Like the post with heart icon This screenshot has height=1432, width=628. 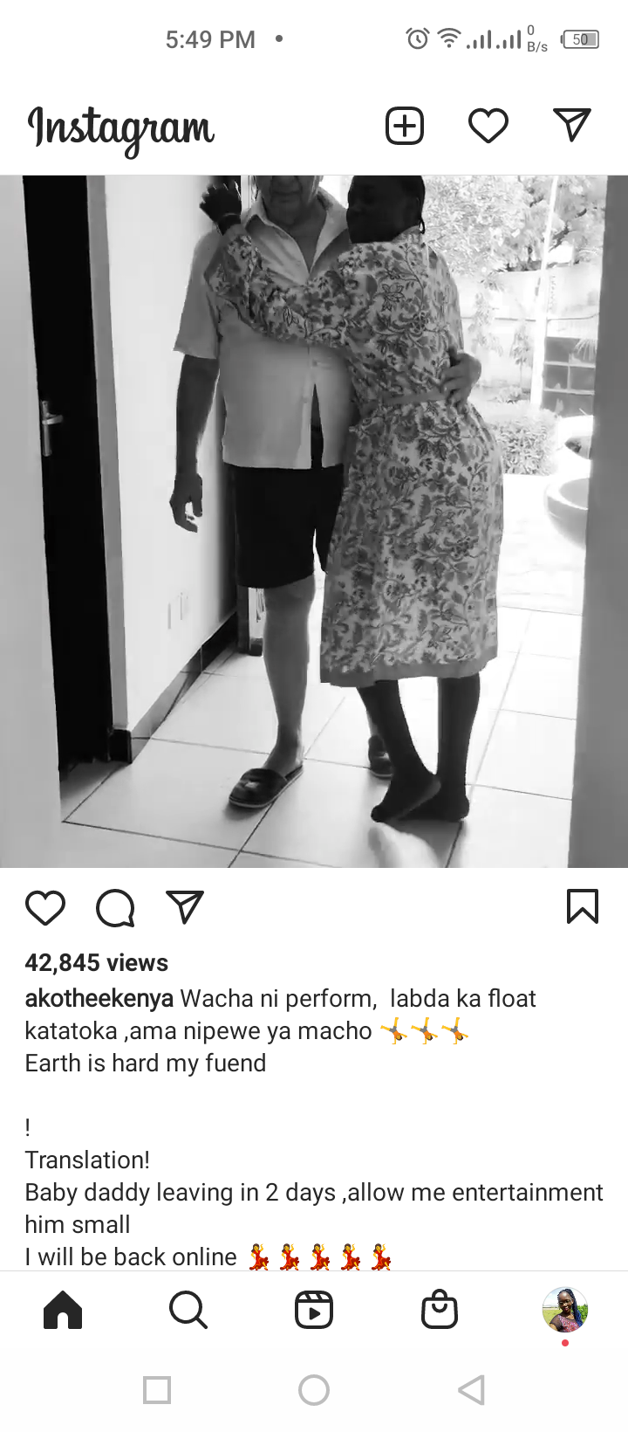click(x=45, y=908)
